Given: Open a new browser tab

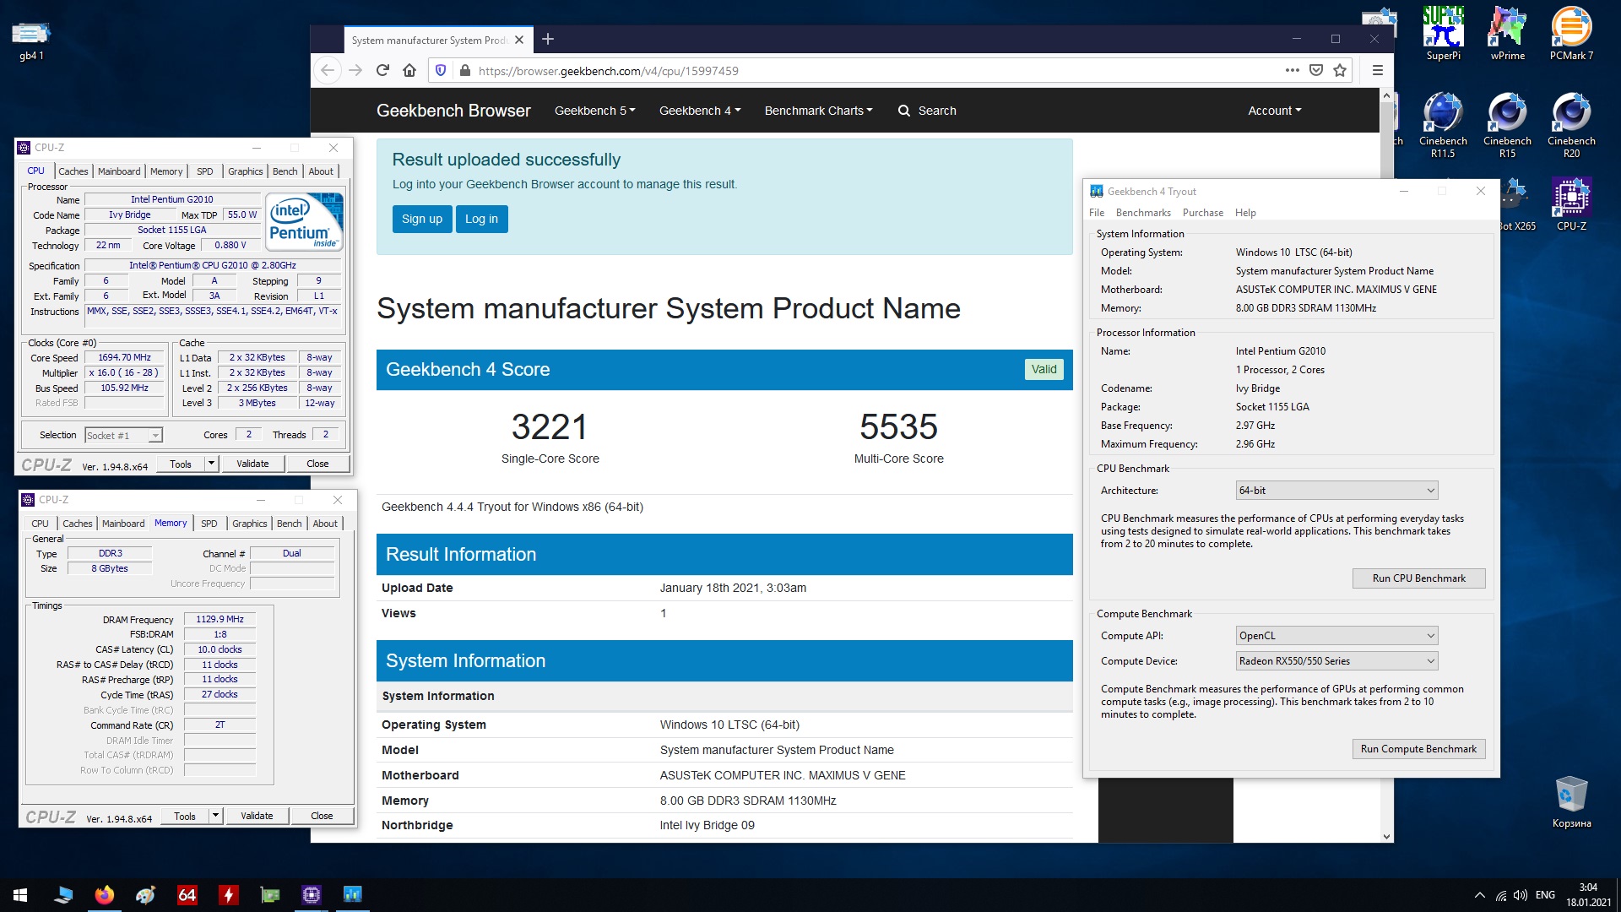Looking at the screenshot, I should [548, 39].
